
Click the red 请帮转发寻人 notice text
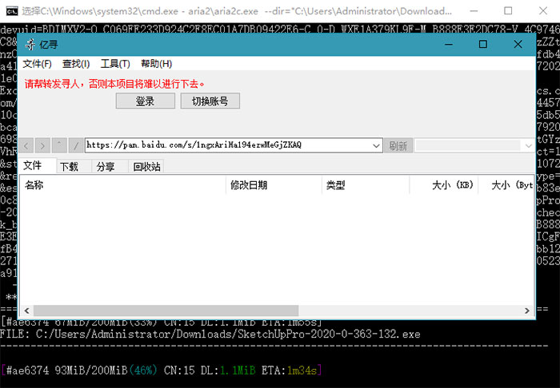[x=114, y=84]
